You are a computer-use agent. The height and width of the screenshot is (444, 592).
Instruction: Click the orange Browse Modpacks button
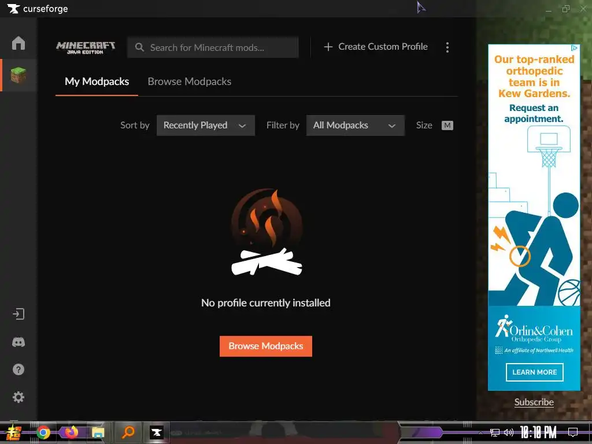coord(266,346)
